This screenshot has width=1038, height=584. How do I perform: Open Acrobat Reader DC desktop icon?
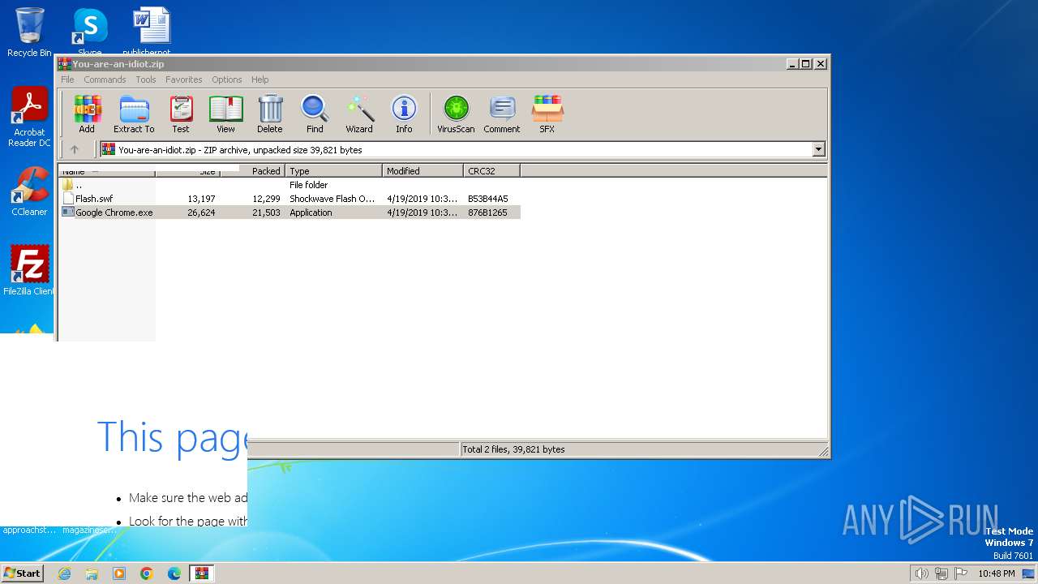(29, 117)
